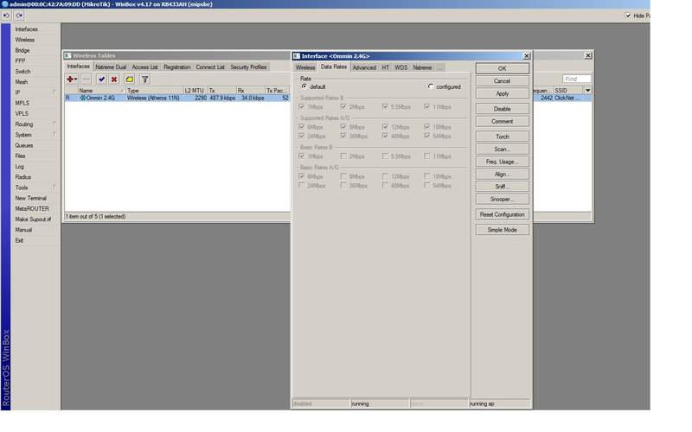The image size is (692, 432).
Task: Switch to Simple Mode
Action: [x=503, y=230]
